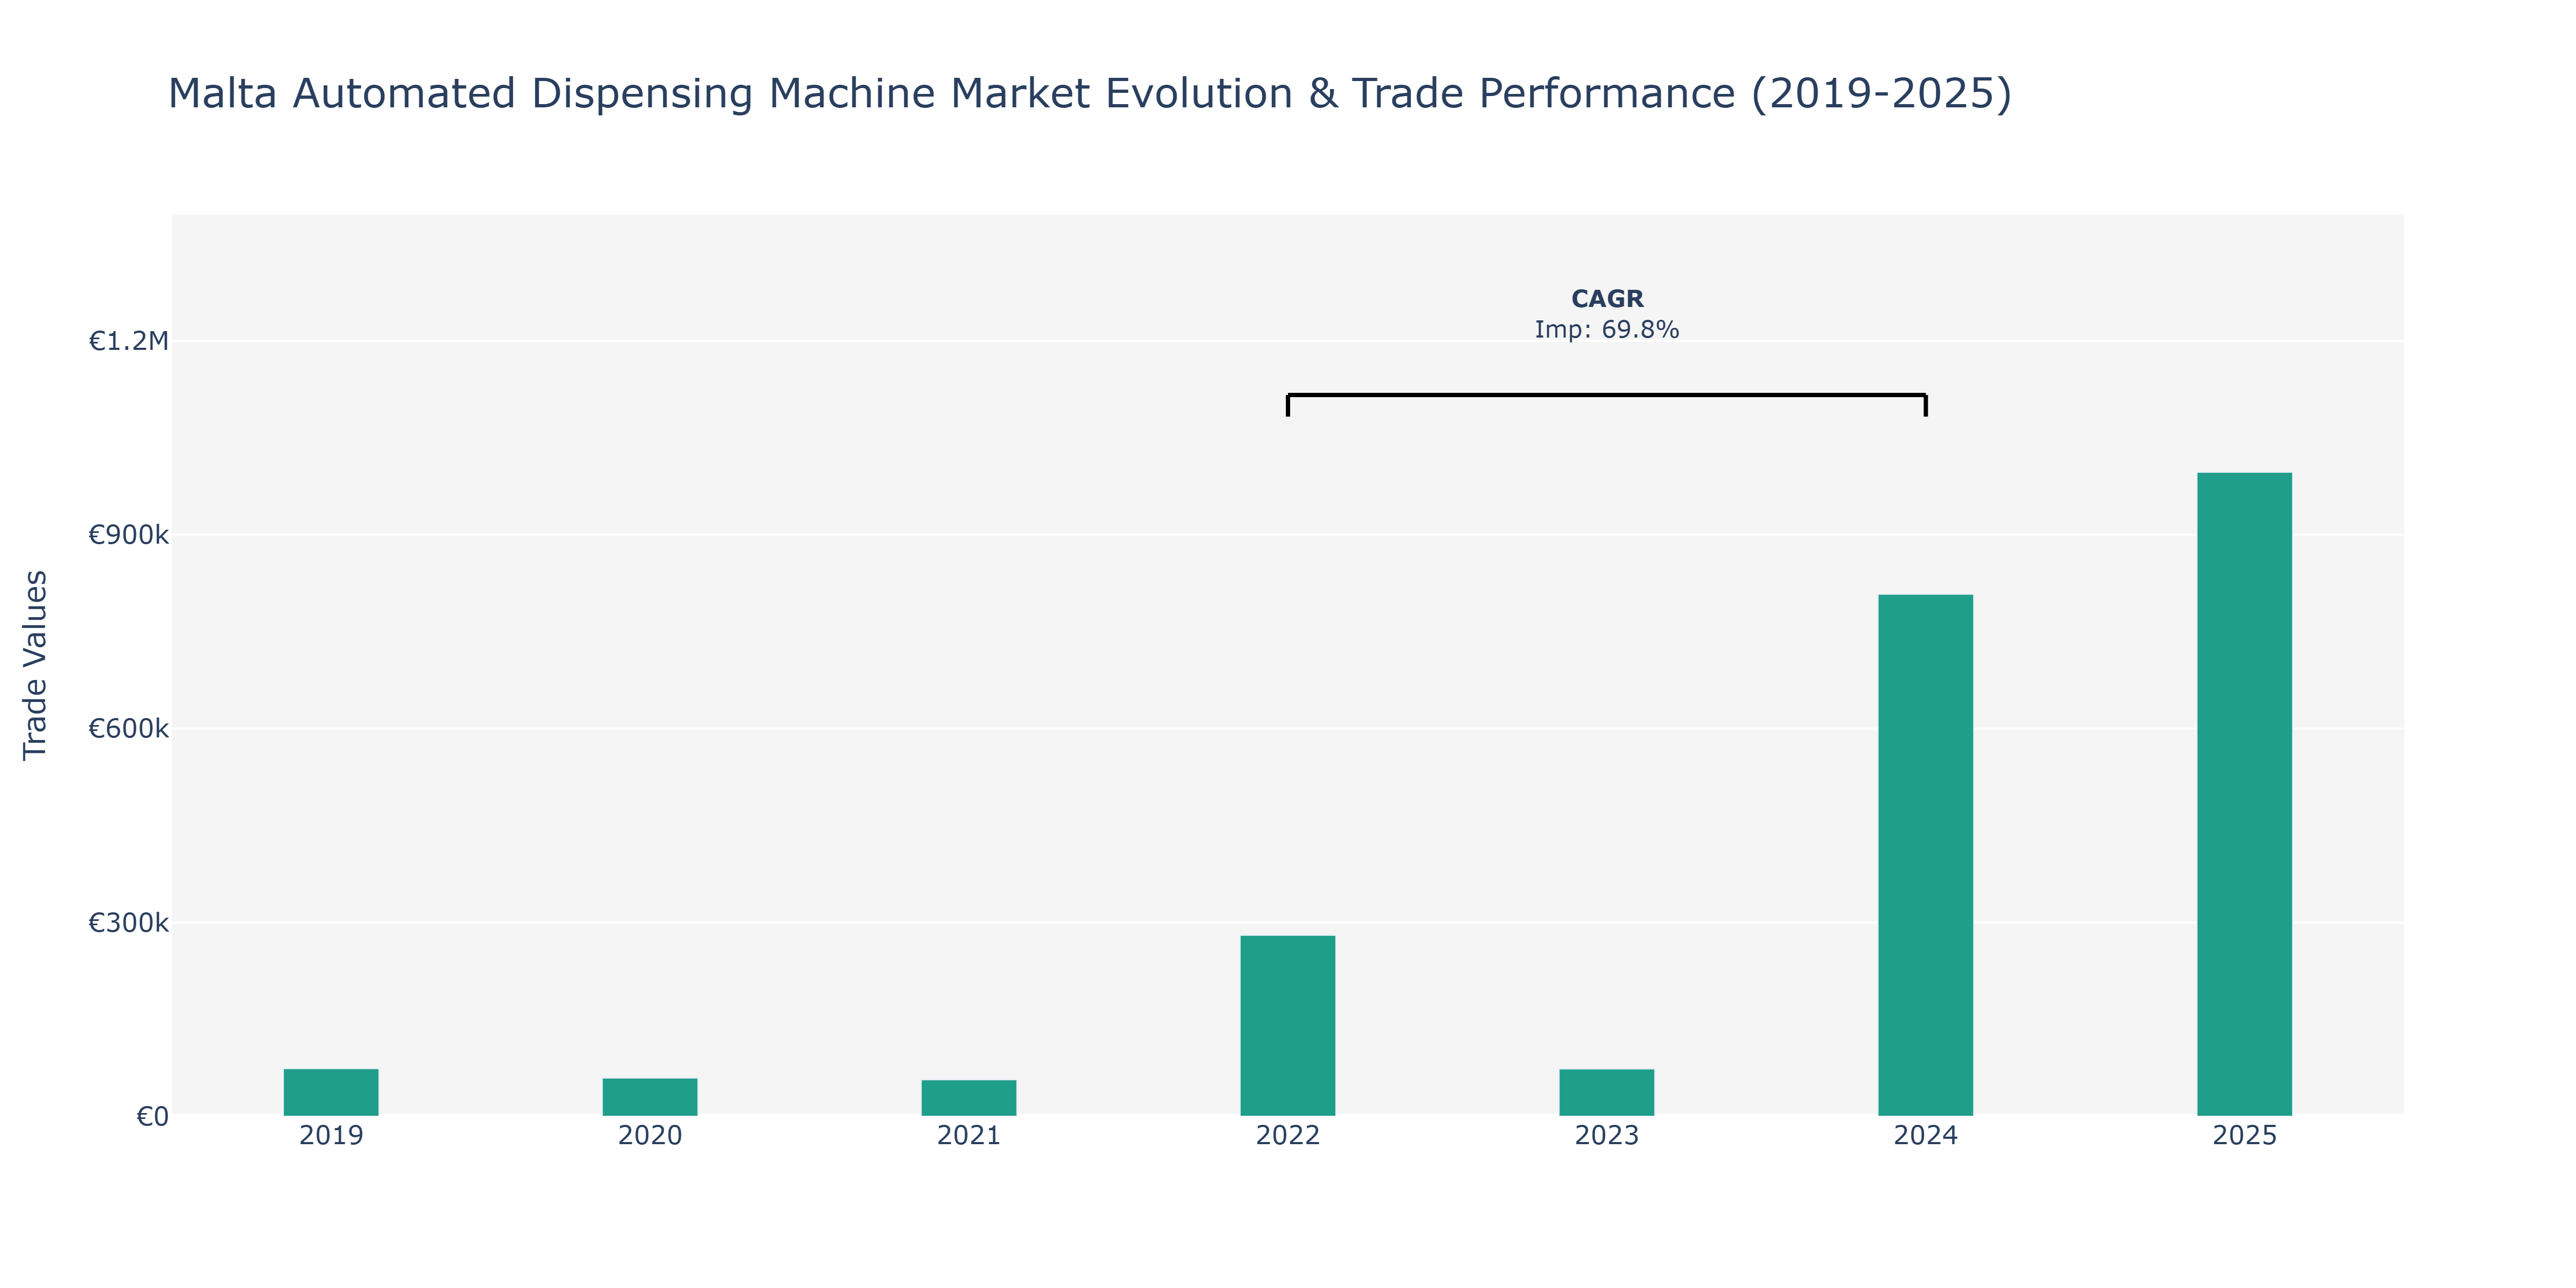Click the 2021 trade value bar
The height and width of the screenshot is (1288, 2576).
click(x=969, y=1098)
